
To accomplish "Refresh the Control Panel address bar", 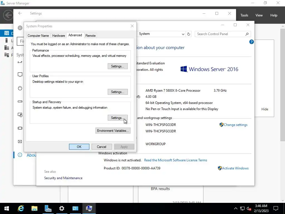I will [189, 34].
